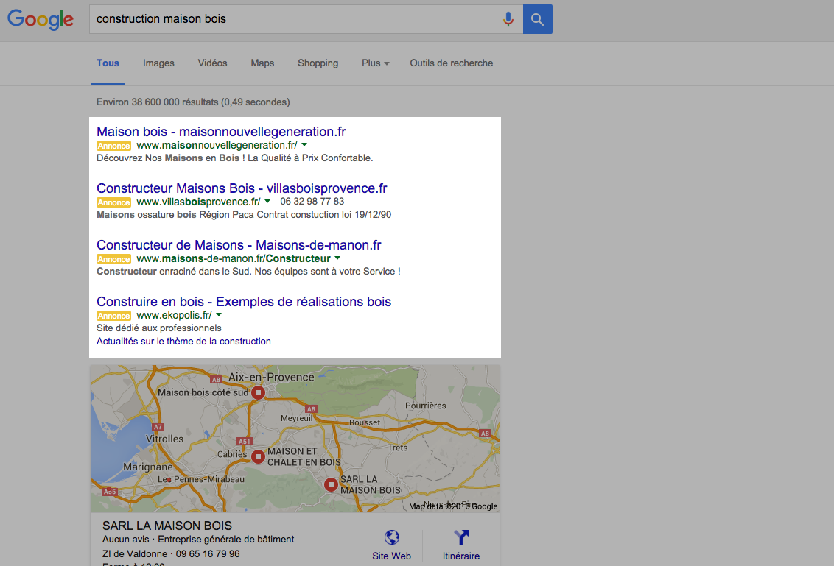Expand arrow next to www.maisonnouvellegeneration.fr/

[304, 144]
